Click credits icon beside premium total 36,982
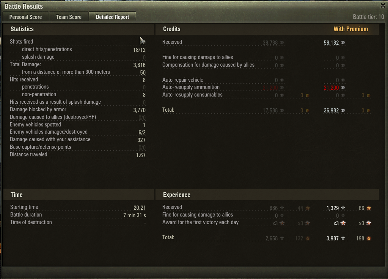Image resolution: width=388 pixels, height=279 pixels. click(343, 111)
